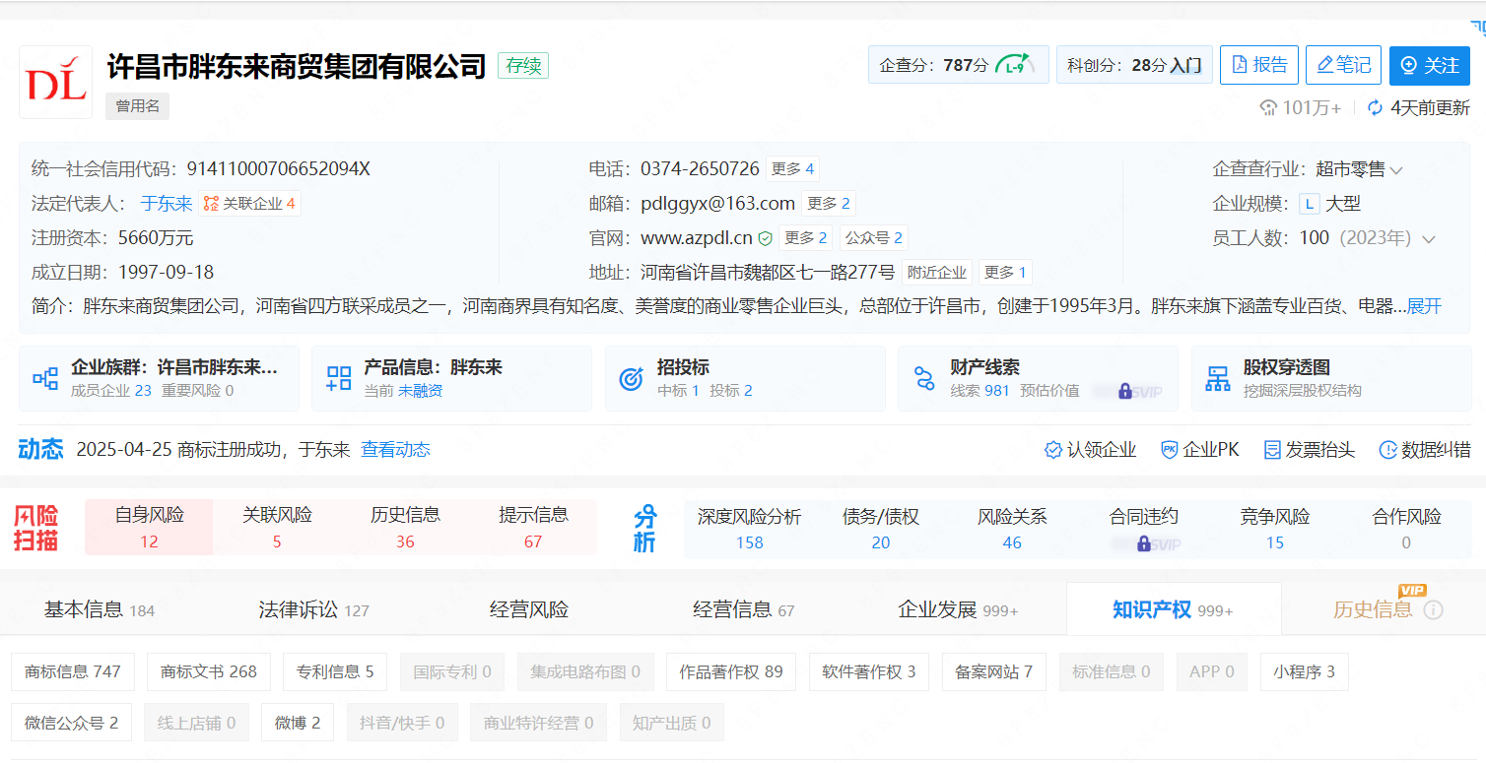Open 风险关系 46 analysis

point(1012,529)
